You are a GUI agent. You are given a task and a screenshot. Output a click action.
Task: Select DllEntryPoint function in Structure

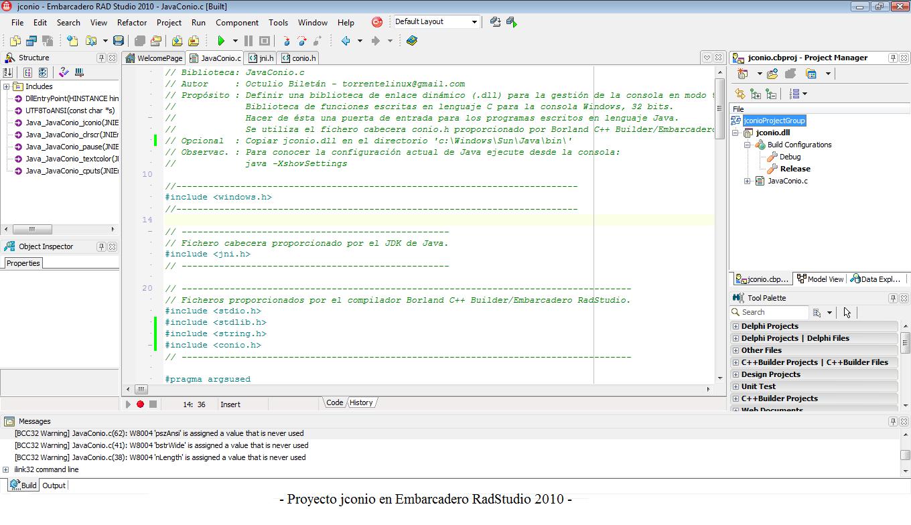click(72, 98)
